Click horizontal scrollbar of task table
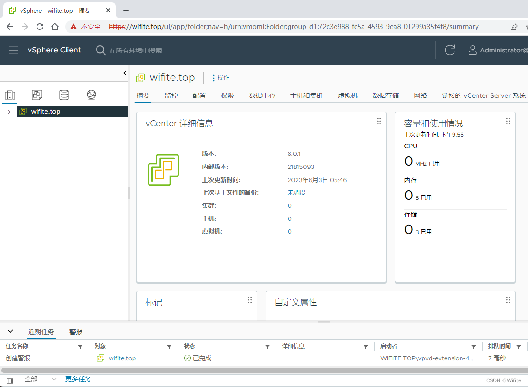 tap(264, 370)
